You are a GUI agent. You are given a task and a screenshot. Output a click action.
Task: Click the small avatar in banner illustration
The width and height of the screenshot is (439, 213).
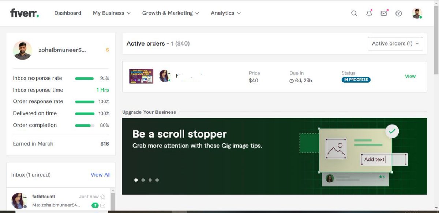pyautogui.click(x=330, y=179)
